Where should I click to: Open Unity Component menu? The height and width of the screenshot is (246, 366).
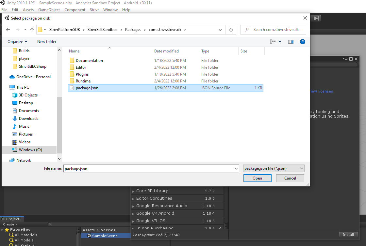(75, 10)
